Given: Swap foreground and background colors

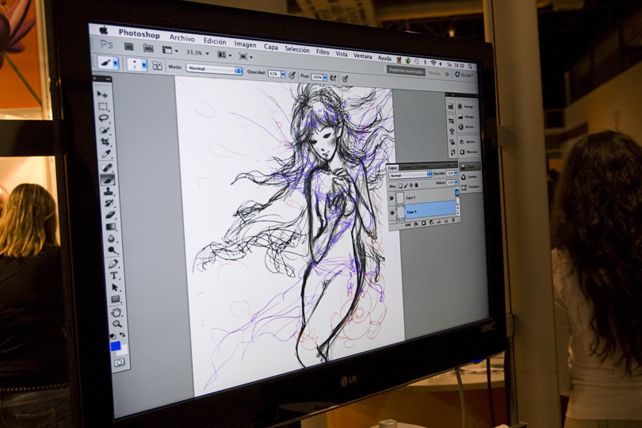Looking at the screenshot, I should click(x=122, y=334).
